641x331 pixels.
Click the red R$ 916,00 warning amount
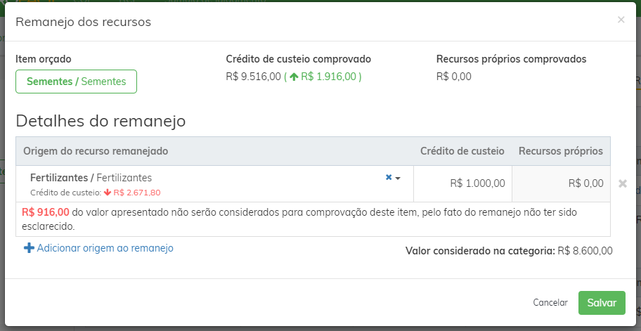(46, 212)
